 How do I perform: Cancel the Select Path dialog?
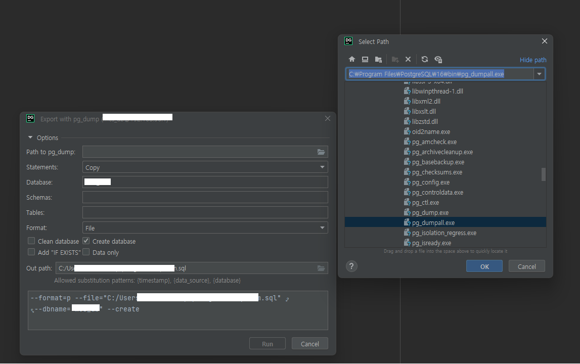pyautogui.click(x=526, y=266)
